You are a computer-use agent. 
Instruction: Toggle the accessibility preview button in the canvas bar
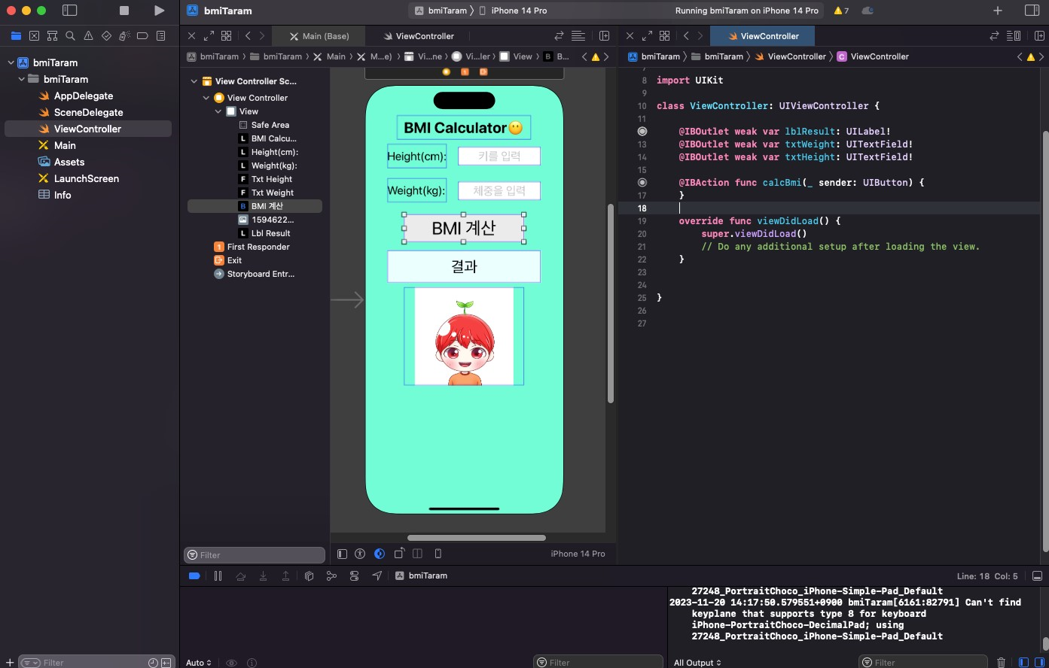point(360,554)
